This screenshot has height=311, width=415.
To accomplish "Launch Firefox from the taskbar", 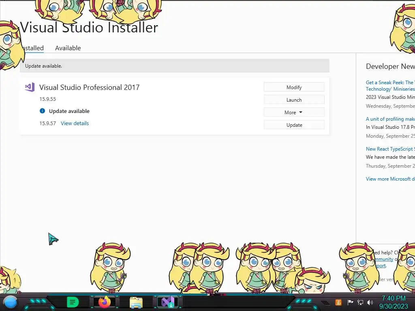I will 105,302.
